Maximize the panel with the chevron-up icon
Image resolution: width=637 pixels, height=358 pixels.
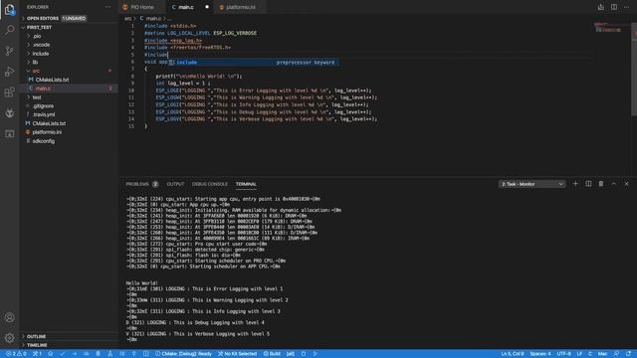coord(614,184)
